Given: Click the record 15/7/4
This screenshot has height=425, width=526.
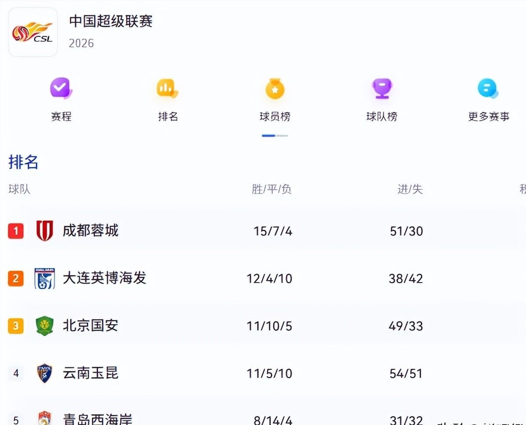Looking at the screenshot, I should (273, 231).
